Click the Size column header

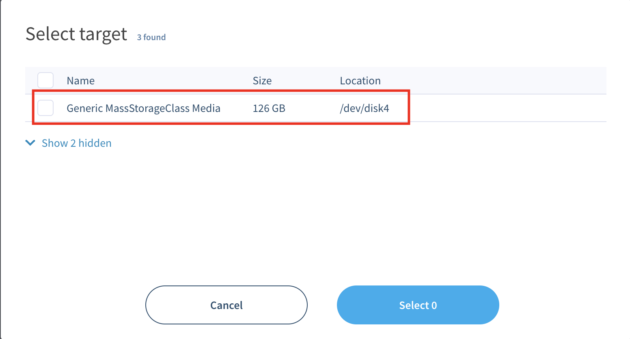pyautogui.click(x=262, y=81)
